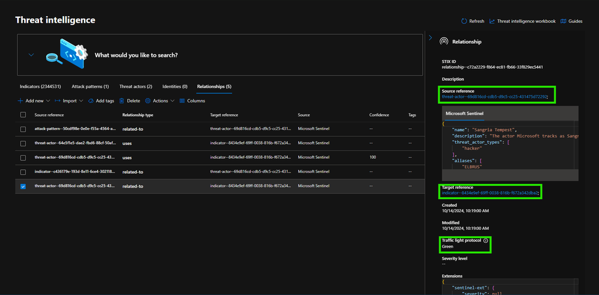The width and height of the screenshot is (599, 295).
Task: Click the Columns button label
Action: pos(196,101)
